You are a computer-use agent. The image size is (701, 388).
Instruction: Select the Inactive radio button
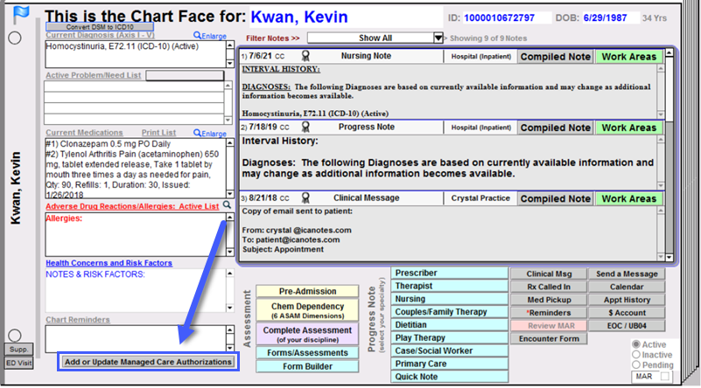coord(638,355)
